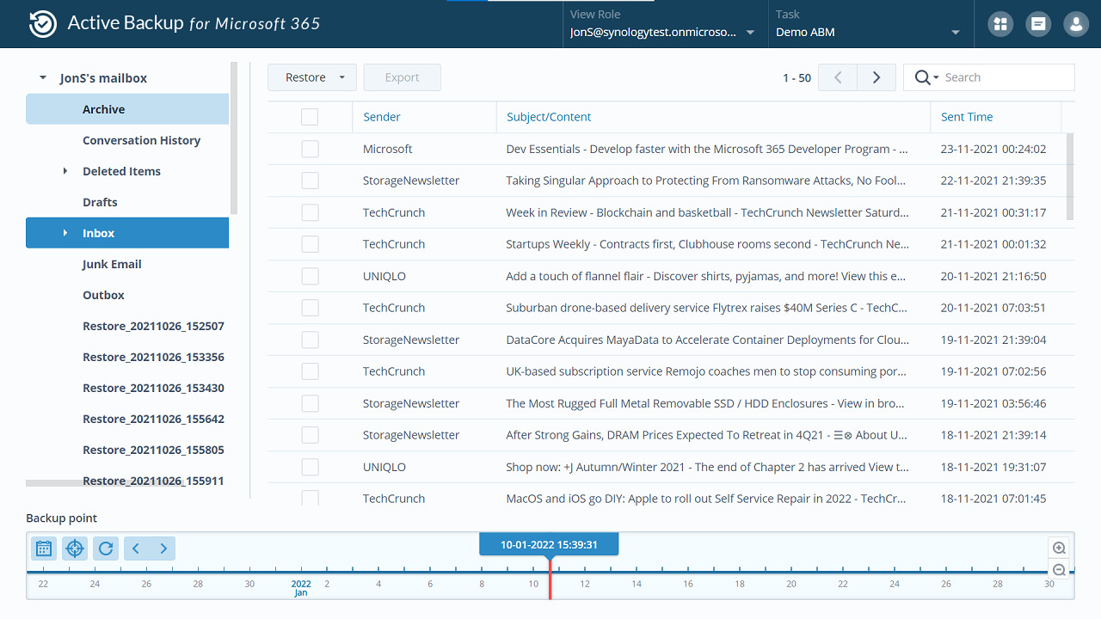Open the View Role dropdown
The image size is (1101, 619).
coord(750,33)
